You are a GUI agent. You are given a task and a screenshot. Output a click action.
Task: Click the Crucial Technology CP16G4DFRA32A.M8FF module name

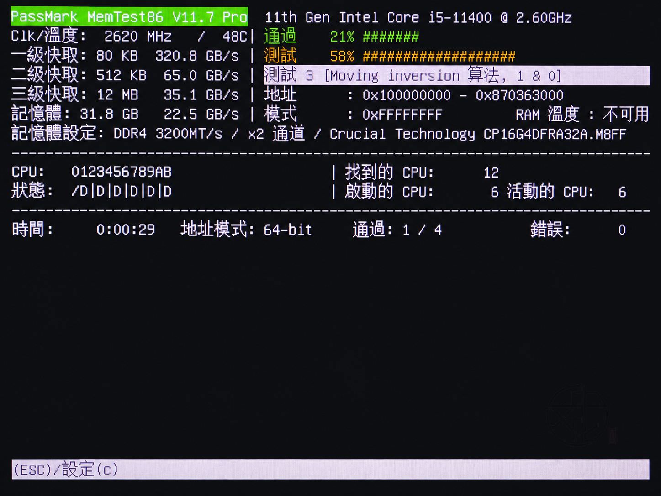[x=478, y=134]
